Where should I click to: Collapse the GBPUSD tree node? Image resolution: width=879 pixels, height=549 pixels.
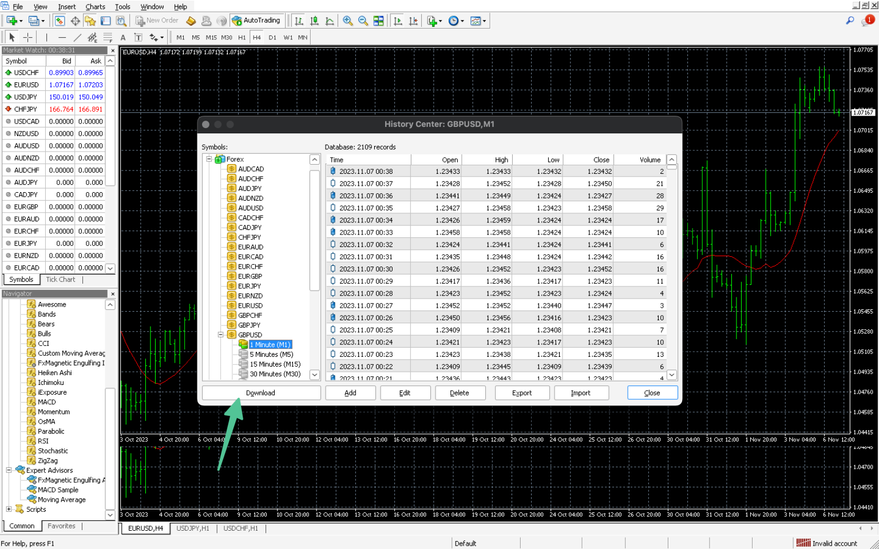pos(220,335)
